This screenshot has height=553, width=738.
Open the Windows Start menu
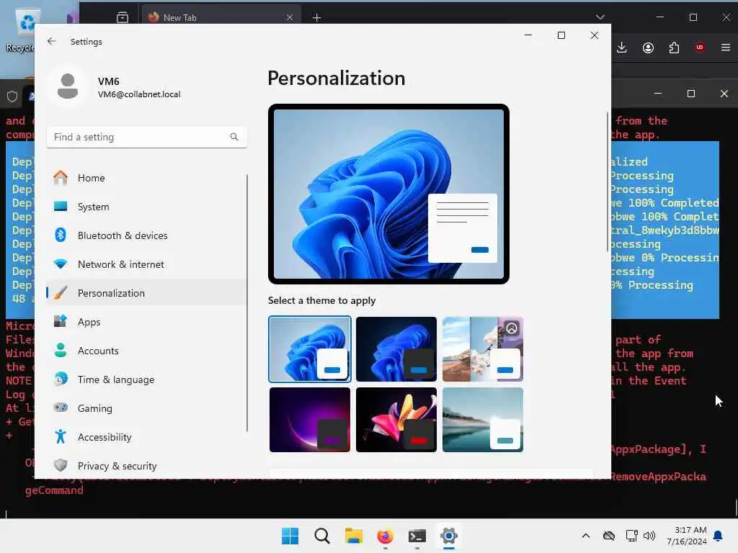tap(290, 536)
